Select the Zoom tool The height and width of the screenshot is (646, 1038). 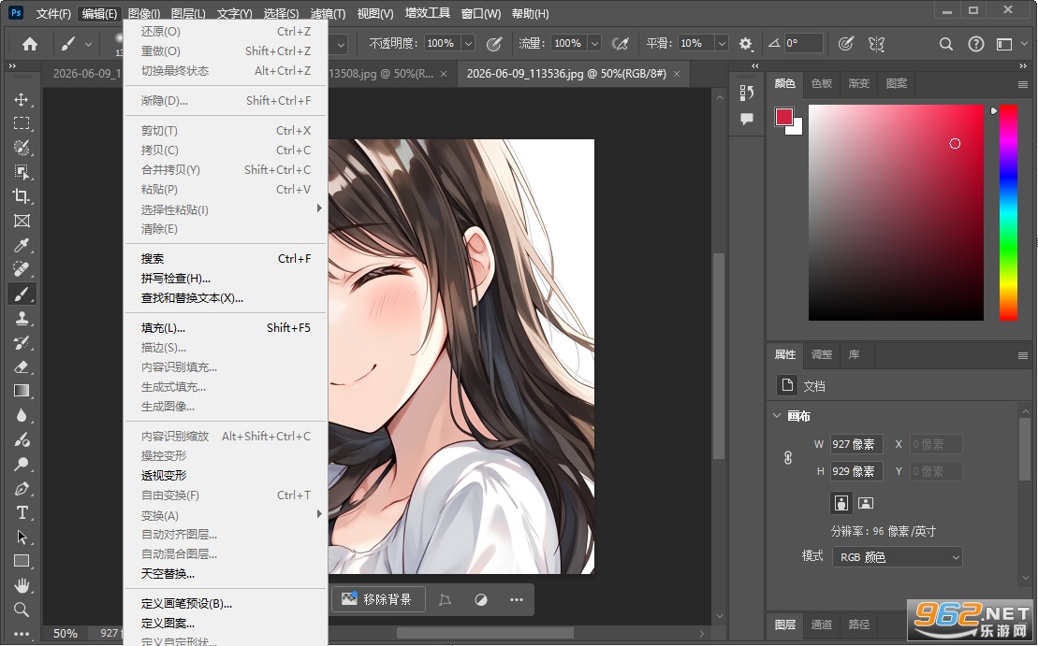(22, 610)
